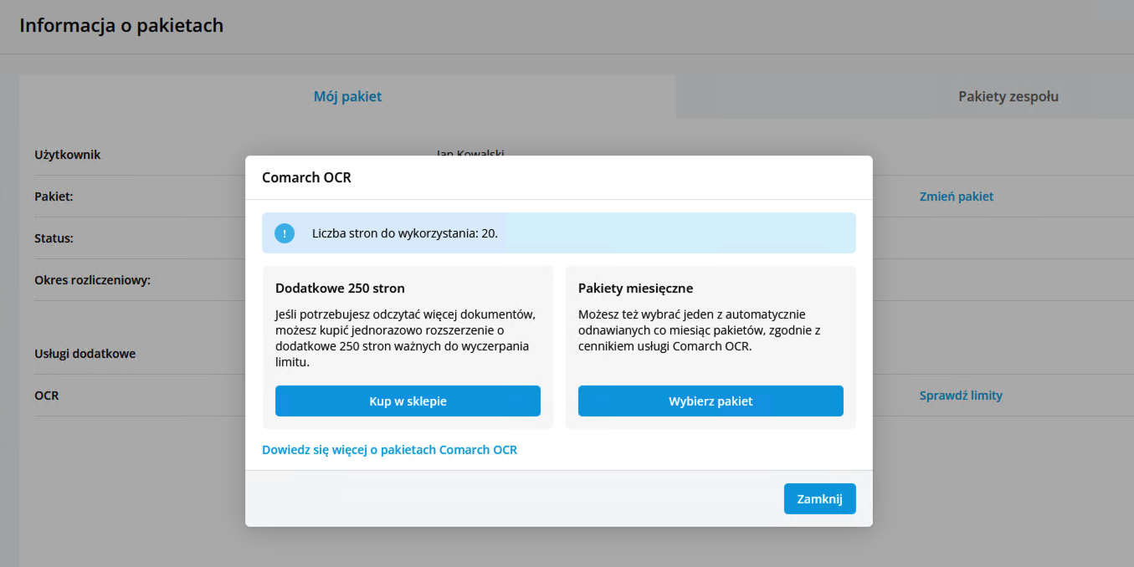Viewport: 1134px width, 567px height.
Task: Click the 'Usługi dodatkowe' section label
Action: (x=85, y=354)
